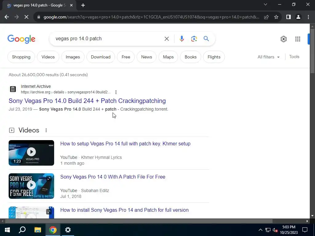The height and width of the screenshot is (236, 315).
Task: Open the Windows Start menu
Action: (7, 230)
